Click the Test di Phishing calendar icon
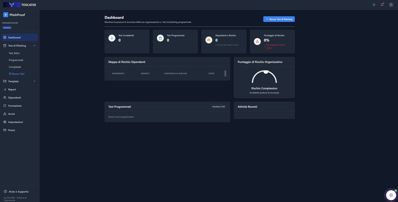 (x=5, y=45)
